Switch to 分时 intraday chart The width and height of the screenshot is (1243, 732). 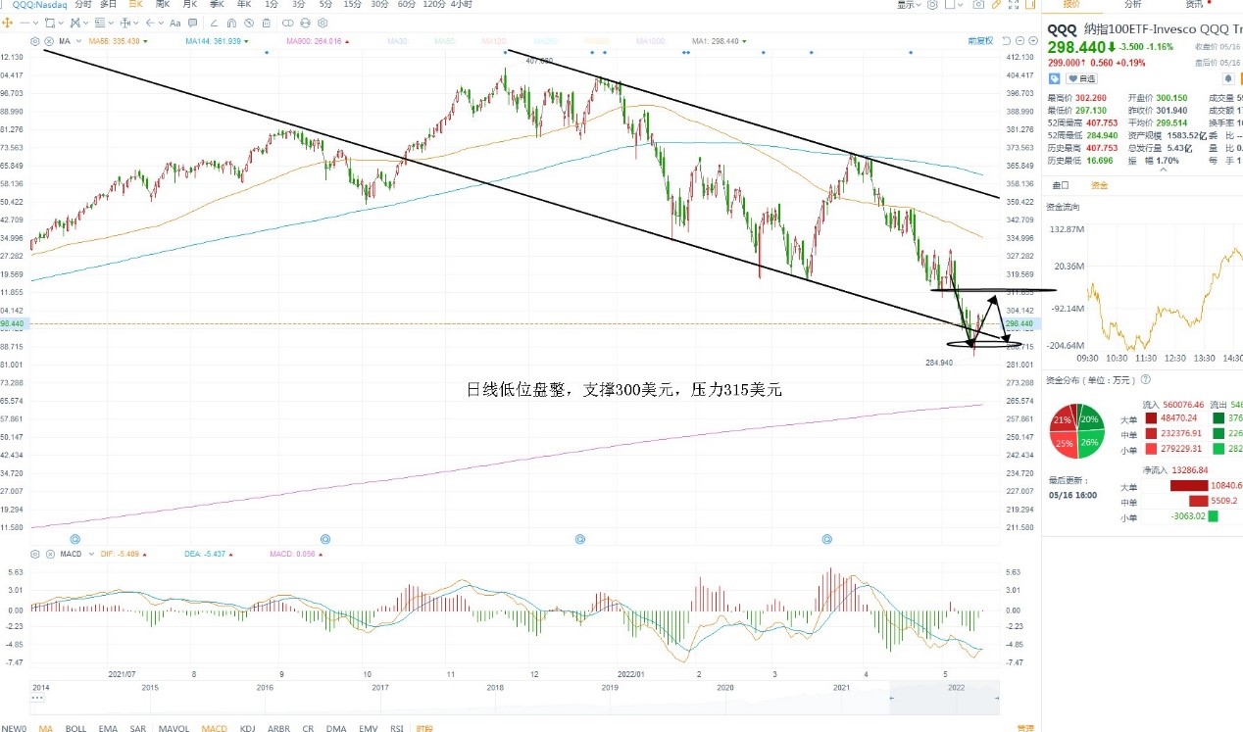pos(83,5)
